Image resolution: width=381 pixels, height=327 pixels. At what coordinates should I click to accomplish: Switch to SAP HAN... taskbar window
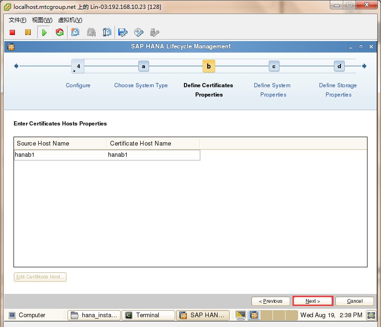(x=203, y=315)
